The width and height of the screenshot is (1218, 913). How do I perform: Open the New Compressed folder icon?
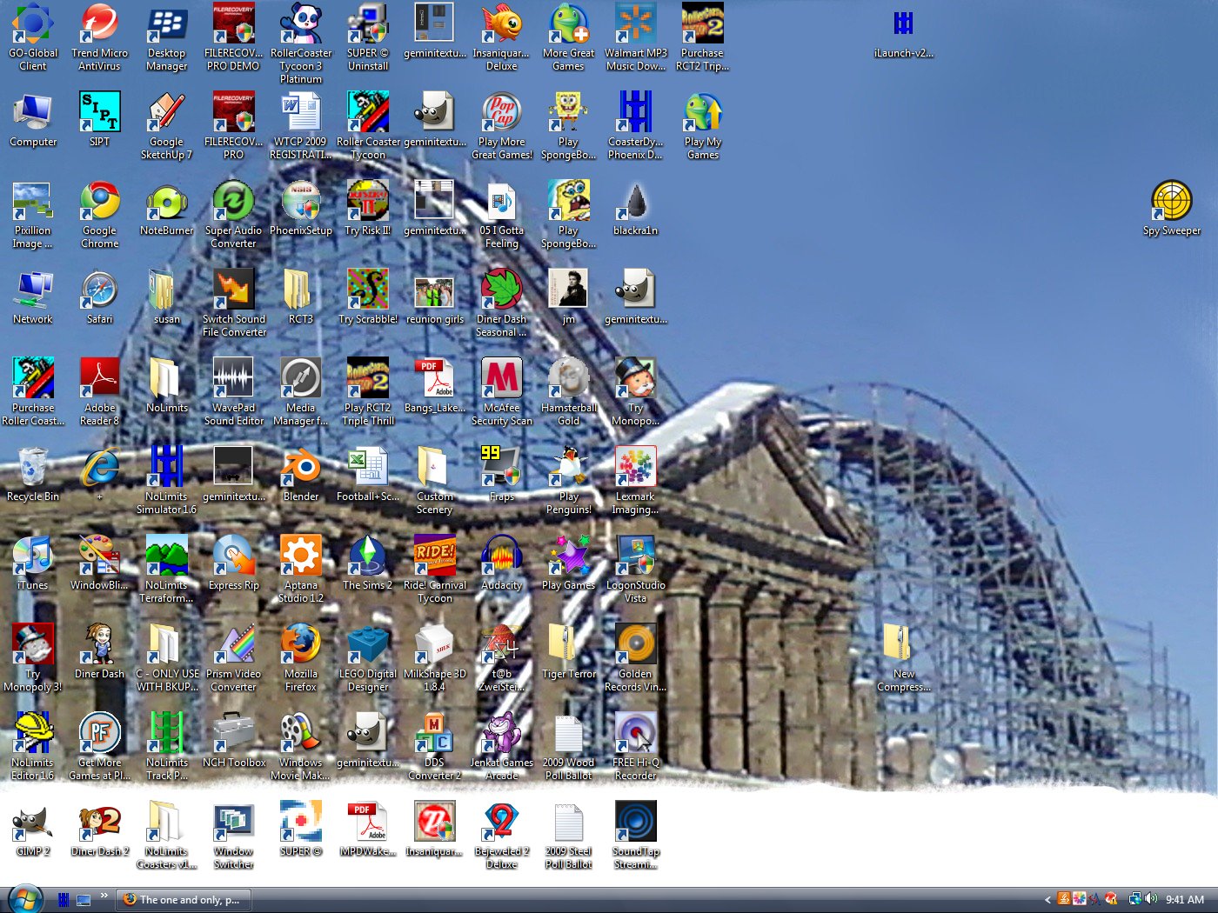point(904,657)
